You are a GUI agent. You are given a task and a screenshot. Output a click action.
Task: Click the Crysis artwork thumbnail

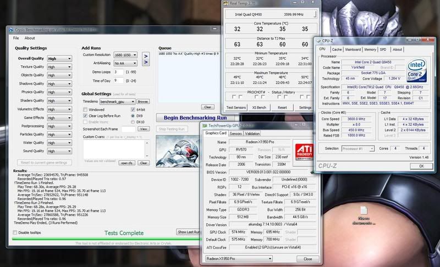pyautogui.click(x=178, y=151)
